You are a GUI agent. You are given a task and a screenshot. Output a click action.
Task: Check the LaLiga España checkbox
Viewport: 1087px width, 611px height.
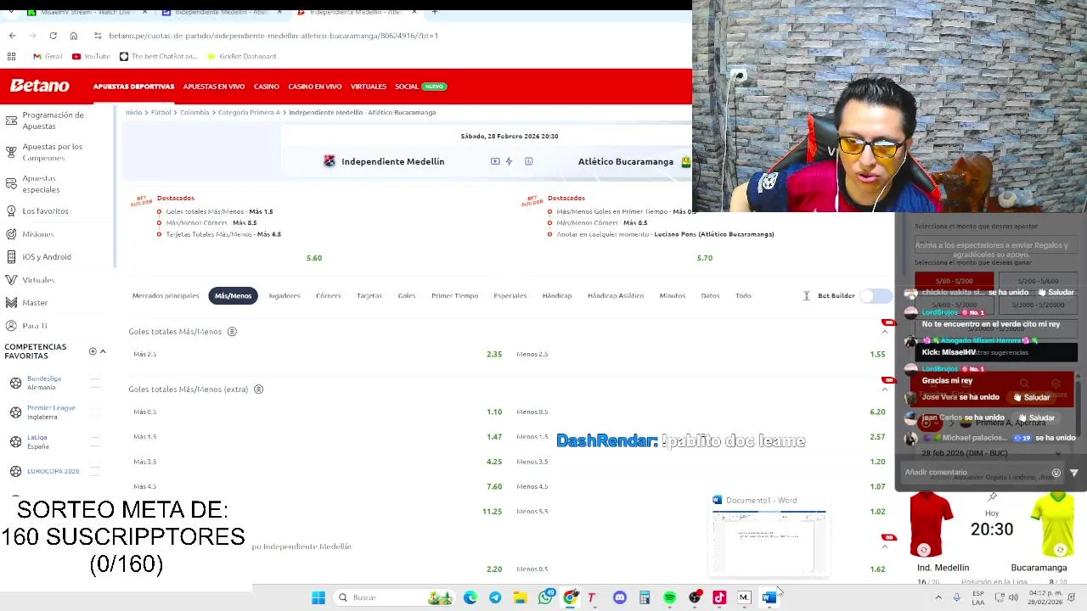(x=95, y=441)
